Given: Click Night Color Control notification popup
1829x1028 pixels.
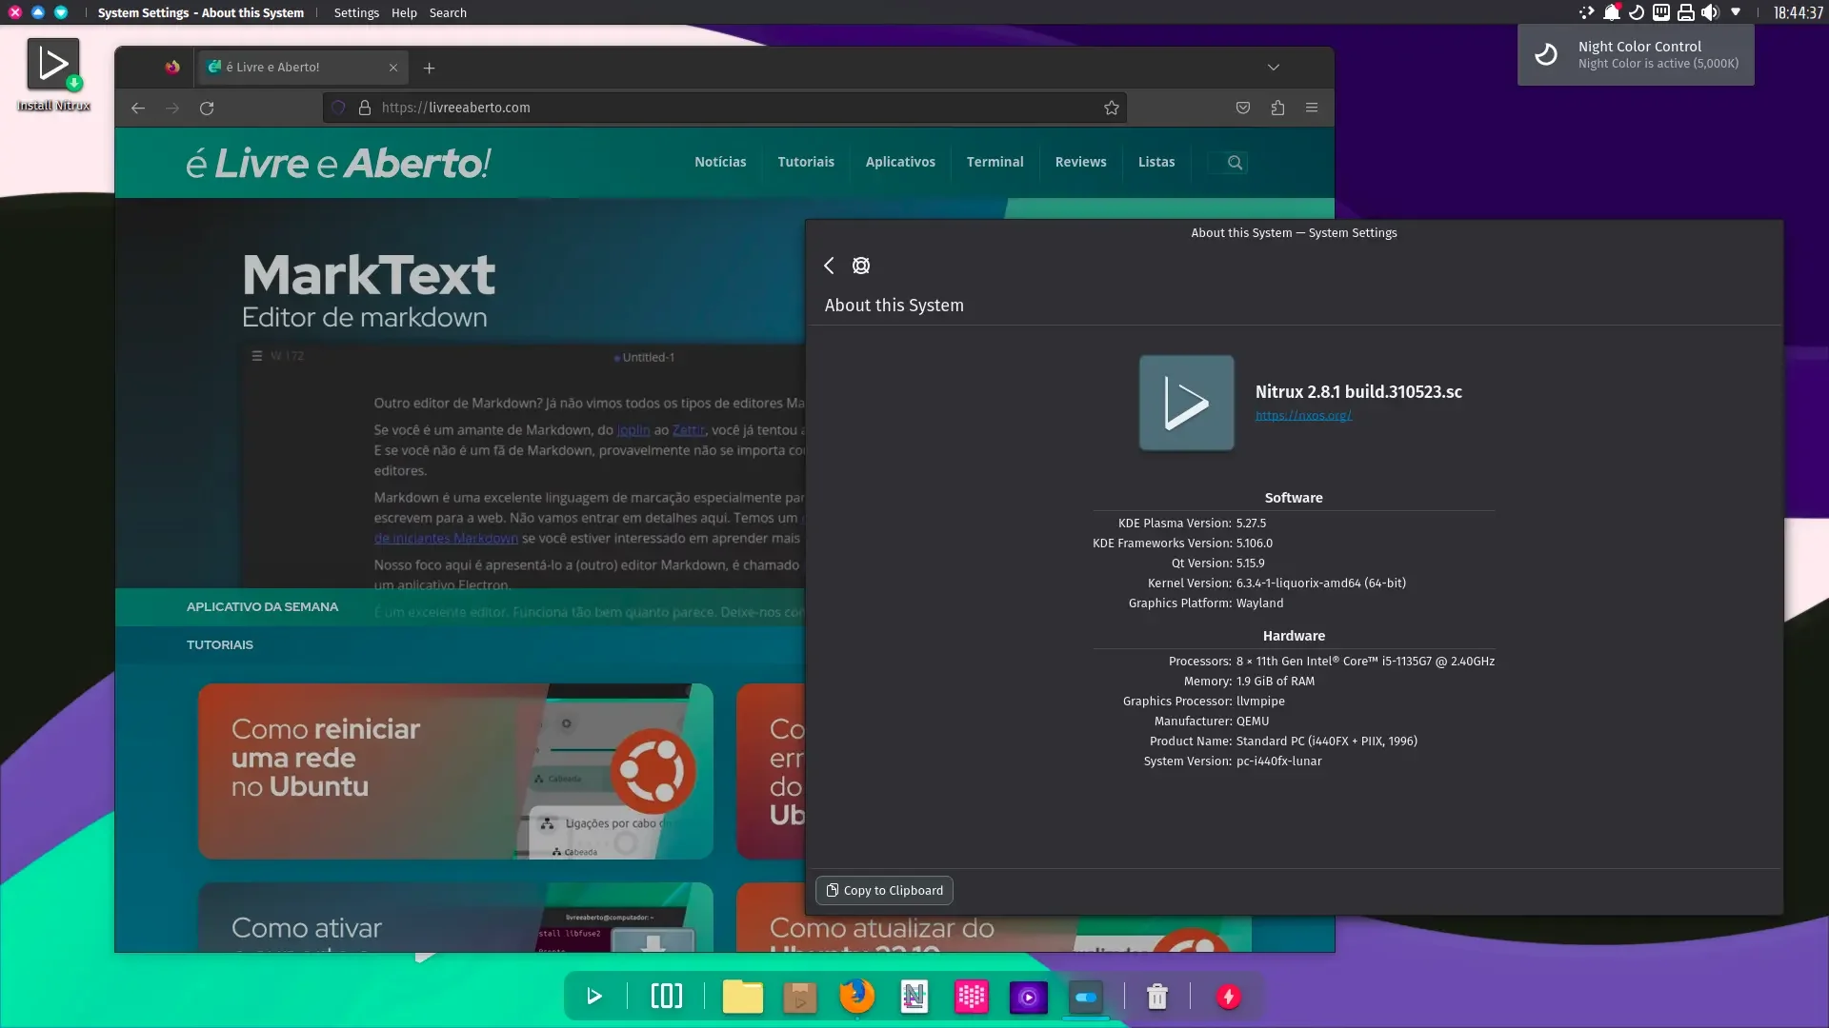Looking at the screenshot, I should pyautogui.click(x=1636, y=55).
